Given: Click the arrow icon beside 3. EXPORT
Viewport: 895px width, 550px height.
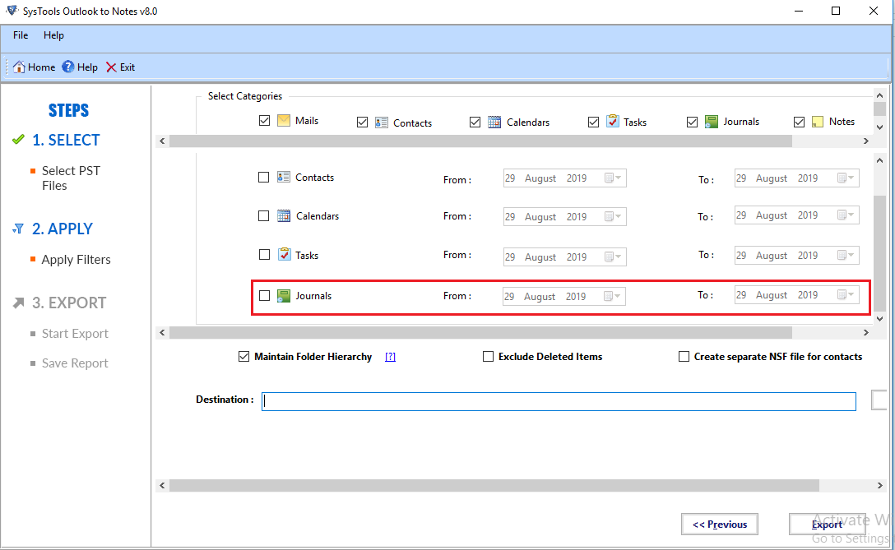Looking at the screenshot, I should click(19, 303).
